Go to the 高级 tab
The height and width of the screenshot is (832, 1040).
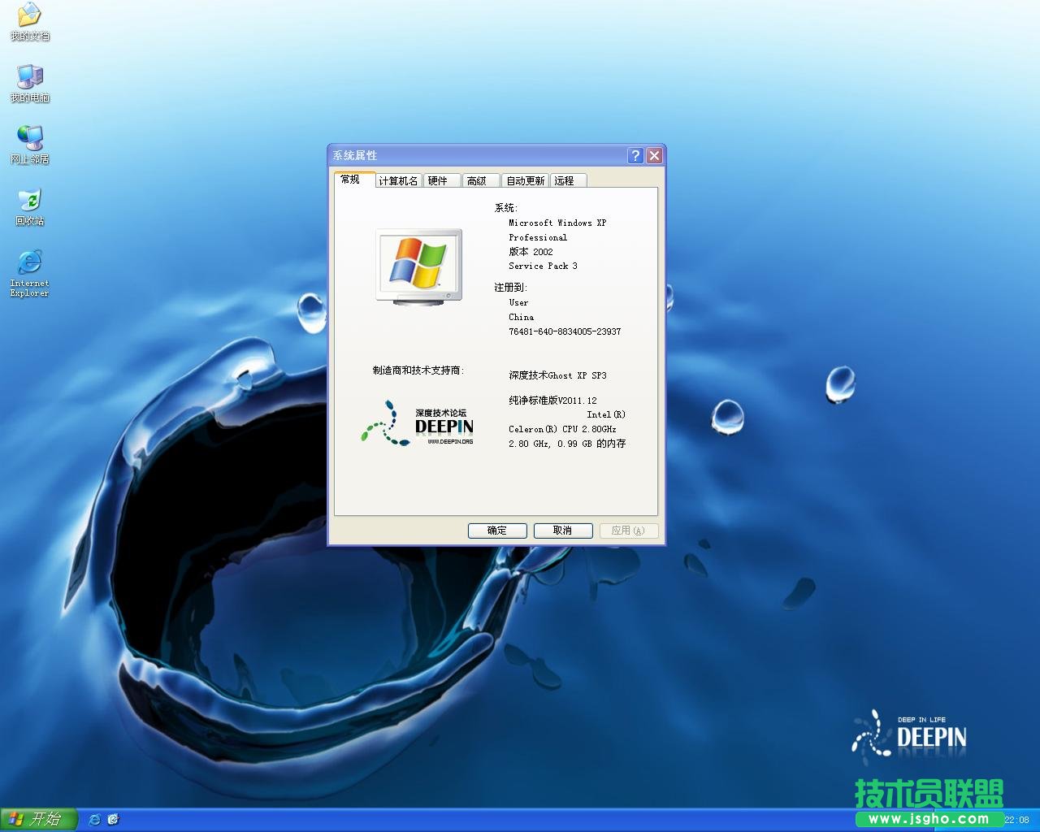pos(477,180)
